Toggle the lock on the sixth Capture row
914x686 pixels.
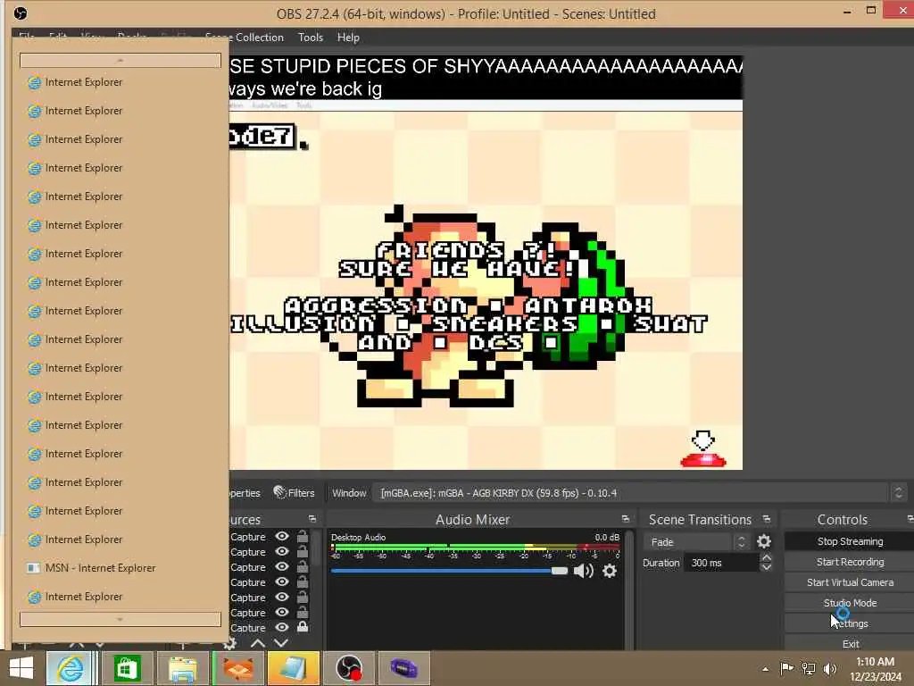[302, 612]
